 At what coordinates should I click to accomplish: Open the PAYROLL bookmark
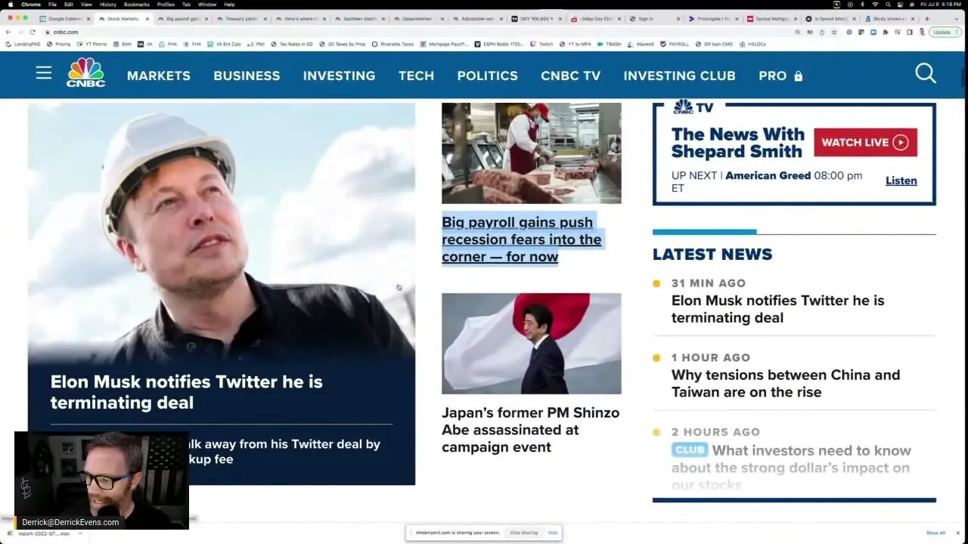(675, 44)
